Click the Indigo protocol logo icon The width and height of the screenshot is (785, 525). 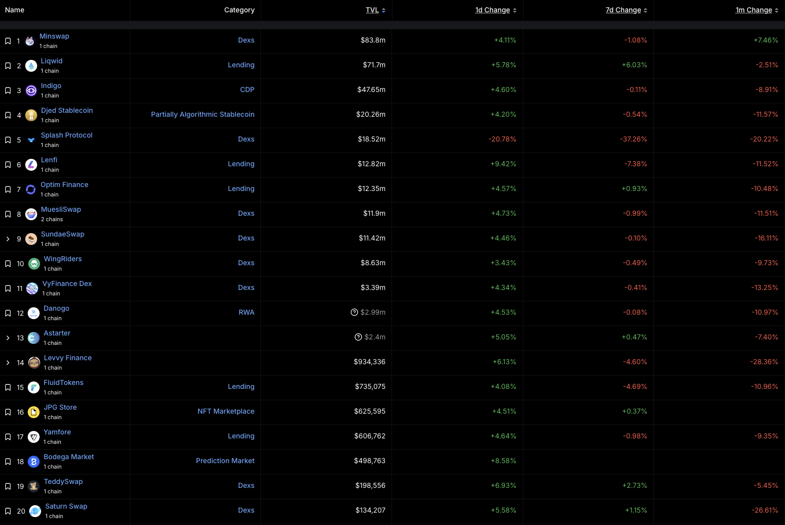pyautogui.click(x=31, y=91)
